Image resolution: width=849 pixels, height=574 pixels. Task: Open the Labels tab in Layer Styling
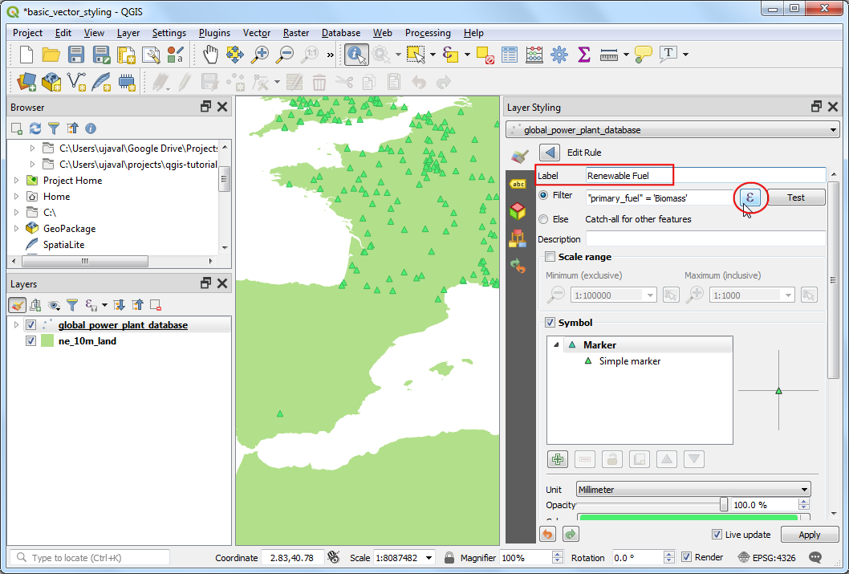(518, 184)
